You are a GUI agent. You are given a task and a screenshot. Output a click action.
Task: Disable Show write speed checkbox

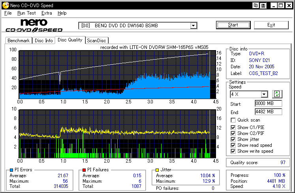click(x=233, y=151)
